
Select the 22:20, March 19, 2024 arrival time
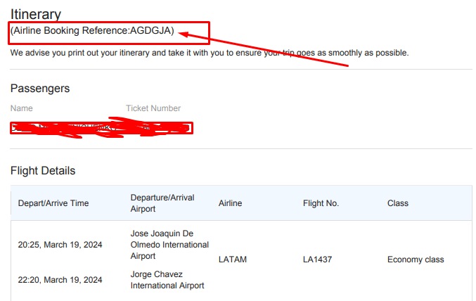click(60, 280)
